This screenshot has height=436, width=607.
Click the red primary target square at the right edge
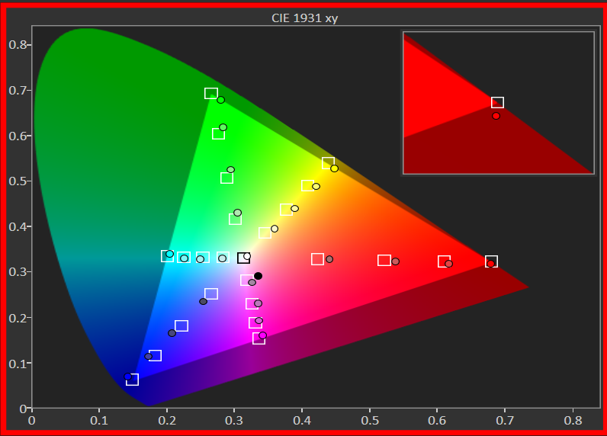491,261
